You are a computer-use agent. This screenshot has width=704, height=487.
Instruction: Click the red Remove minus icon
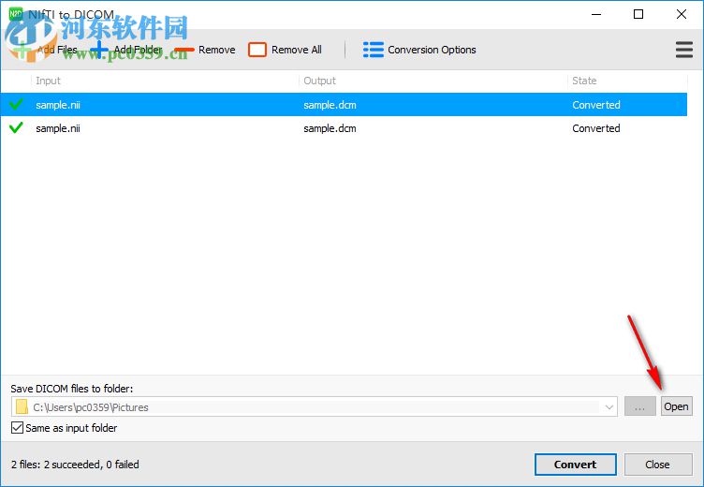184,50
